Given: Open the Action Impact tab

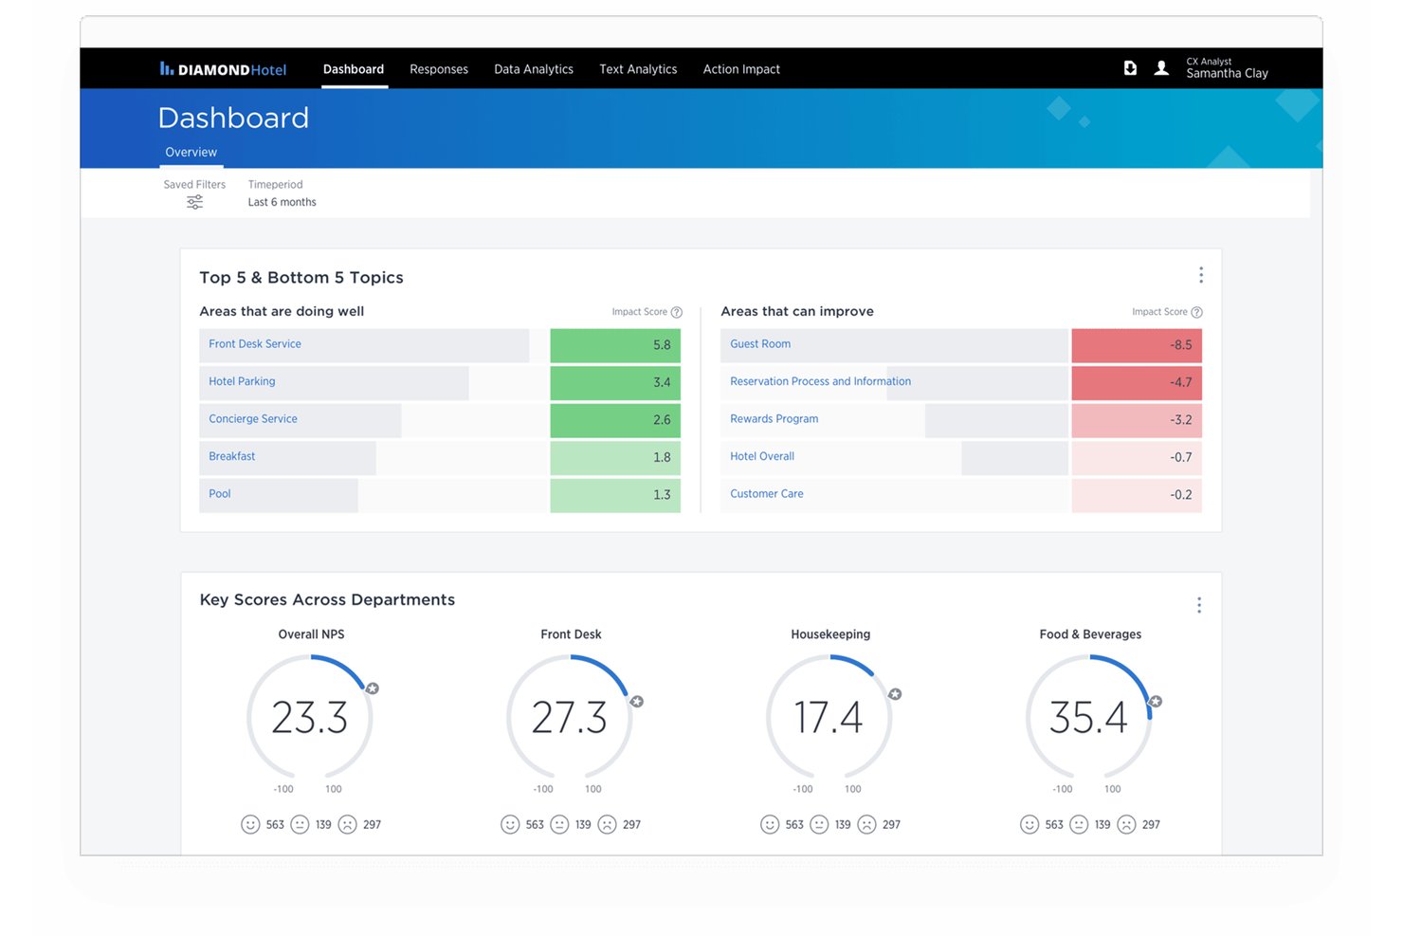Looking at the screenshot, I should point(741,69).
